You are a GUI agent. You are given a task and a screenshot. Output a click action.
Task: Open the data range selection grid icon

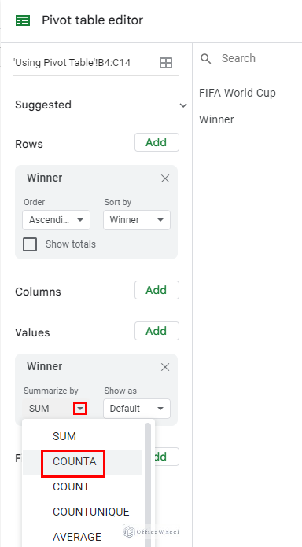166,62
